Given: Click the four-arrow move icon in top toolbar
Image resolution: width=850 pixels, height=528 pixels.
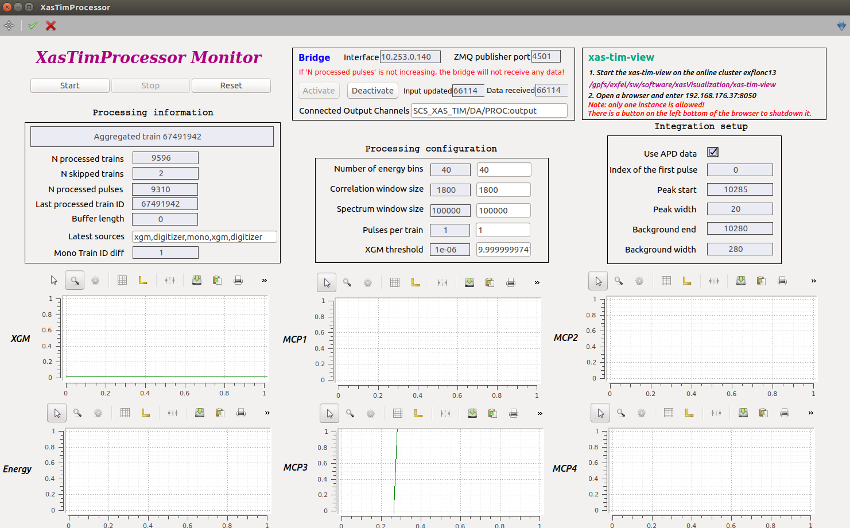Looking at the screenshot, I should [9, 25].
